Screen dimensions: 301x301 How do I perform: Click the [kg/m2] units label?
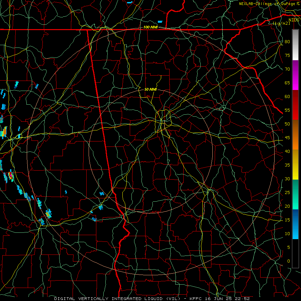click(x=281, y=23)
